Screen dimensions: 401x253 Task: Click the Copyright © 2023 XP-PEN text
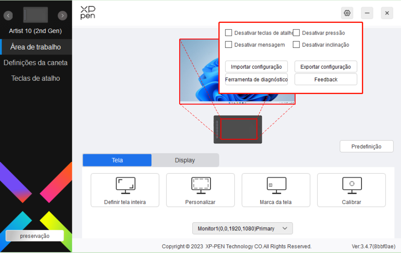pyautogui.click(x=237, y=246)
